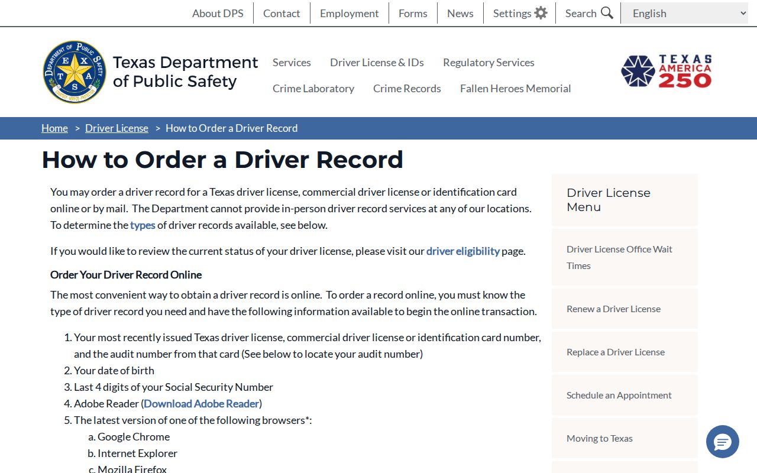Viewport: 757px width, 473px height.
Task: Open the Fallen Heroes Memorial menu
Action: click(x=516, y=88)
